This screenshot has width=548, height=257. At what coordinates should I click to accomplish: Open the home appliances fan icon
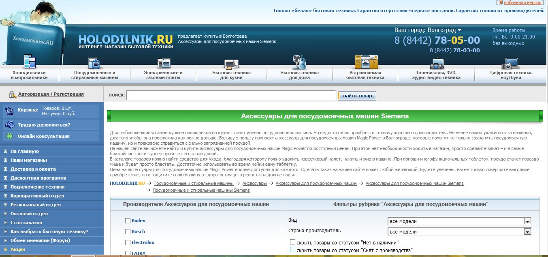[299, 62]
